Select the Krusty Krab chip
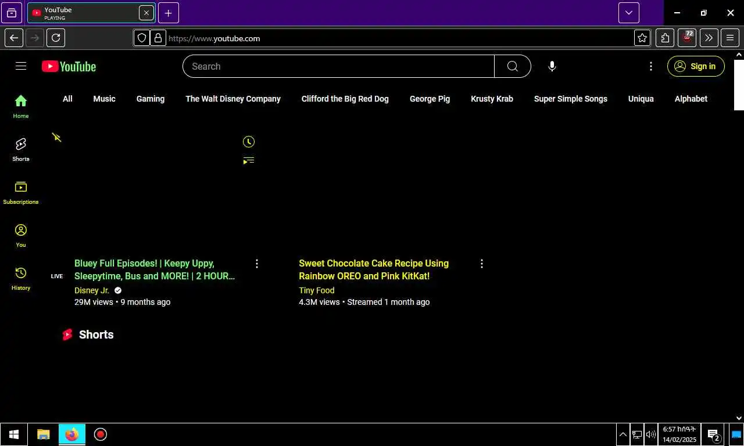This screenshot has width=744, height=446. (x=492, y=99)
